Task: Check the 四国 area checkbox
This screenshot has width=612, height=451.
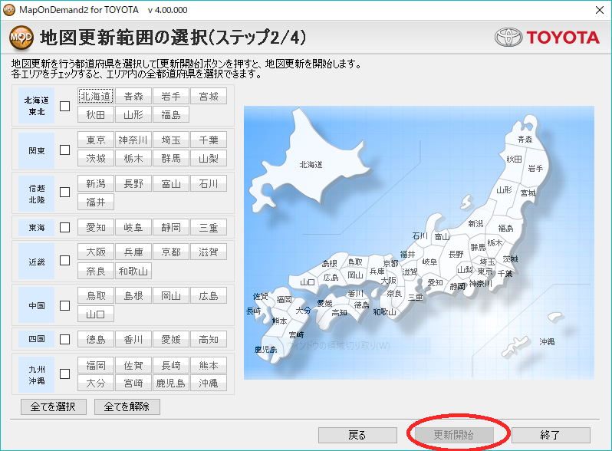Action: (x=64, y=339)
